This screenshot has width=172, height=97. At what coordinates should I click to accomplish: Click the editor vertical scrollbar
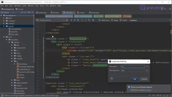pyautogui.click(x=171, y=32)
